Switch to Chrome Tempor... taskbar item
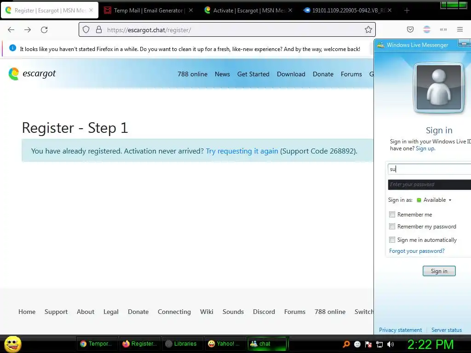Screen dimensions: 471x353 coord(96,344)
